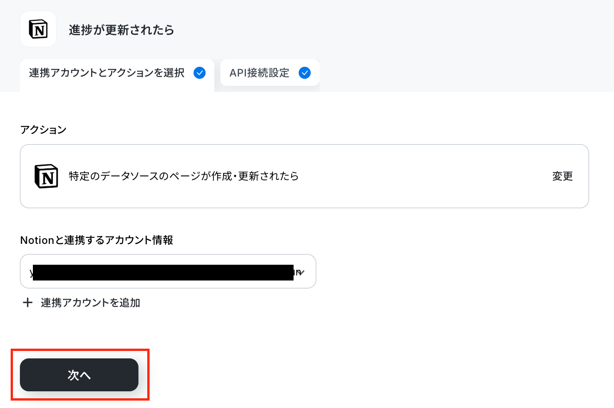Click the plus icon beside 連携アカウントを追加

tap(28, 303)
